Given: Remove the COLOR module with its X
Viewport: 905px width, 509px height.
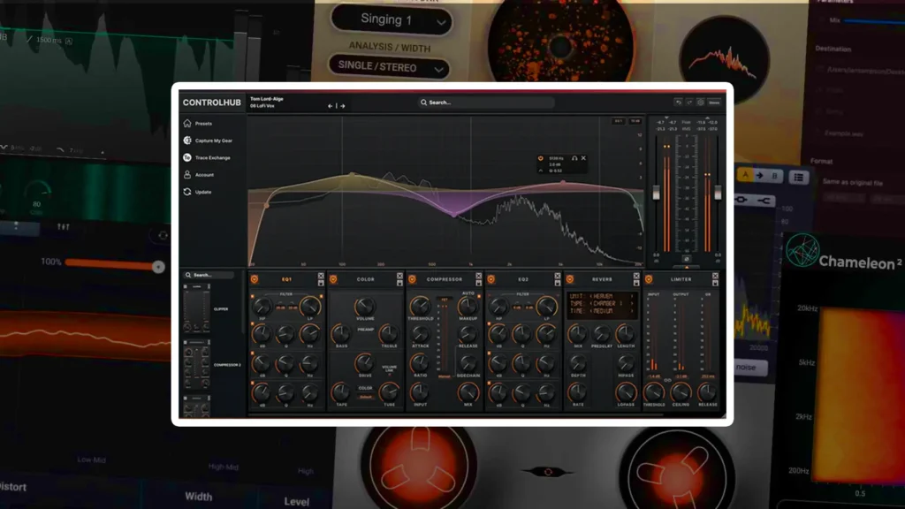Looking at the screenshot, I should click(x=399, y=277).
